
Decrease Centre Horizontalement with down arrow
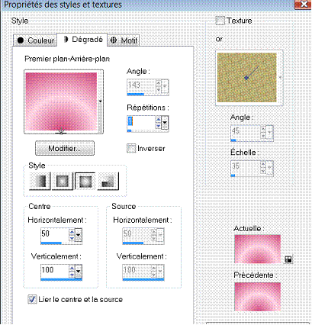tap(72, 238)
